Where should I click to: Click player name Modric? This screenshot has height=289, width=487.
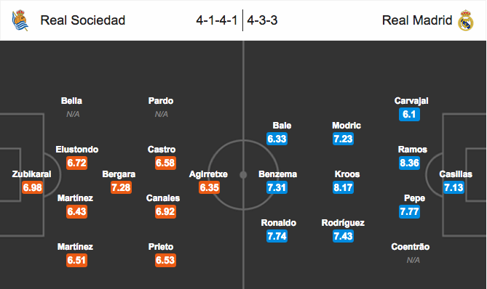pyautogui.click(x=347, y=126)
